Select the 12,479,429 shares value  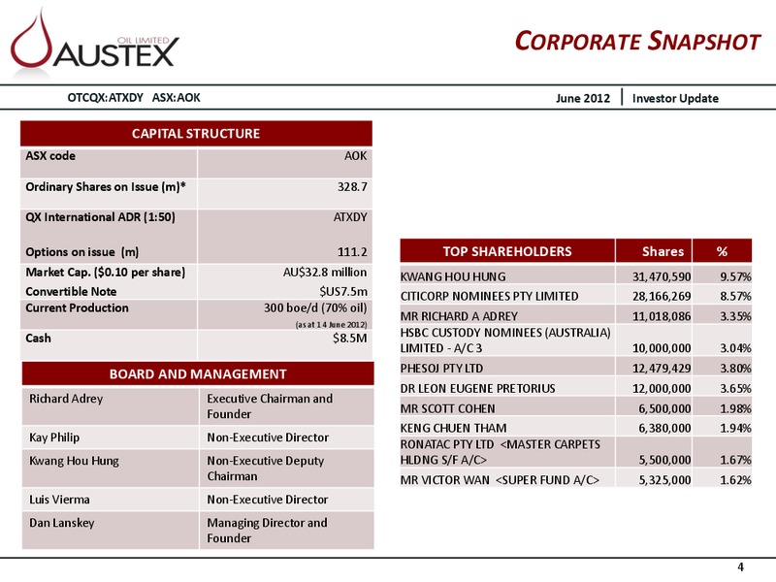[x=662, y=369]
